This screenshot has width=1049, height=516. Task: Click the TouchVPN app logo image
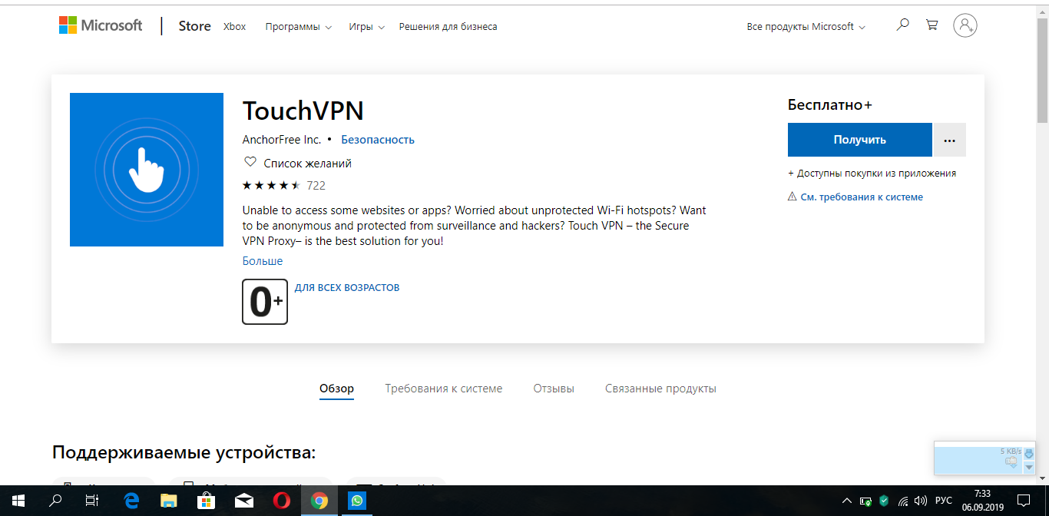[147, 170]
